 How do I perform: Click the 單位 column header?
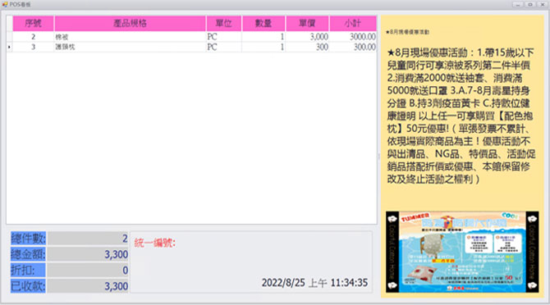click(x=224, y=24)
